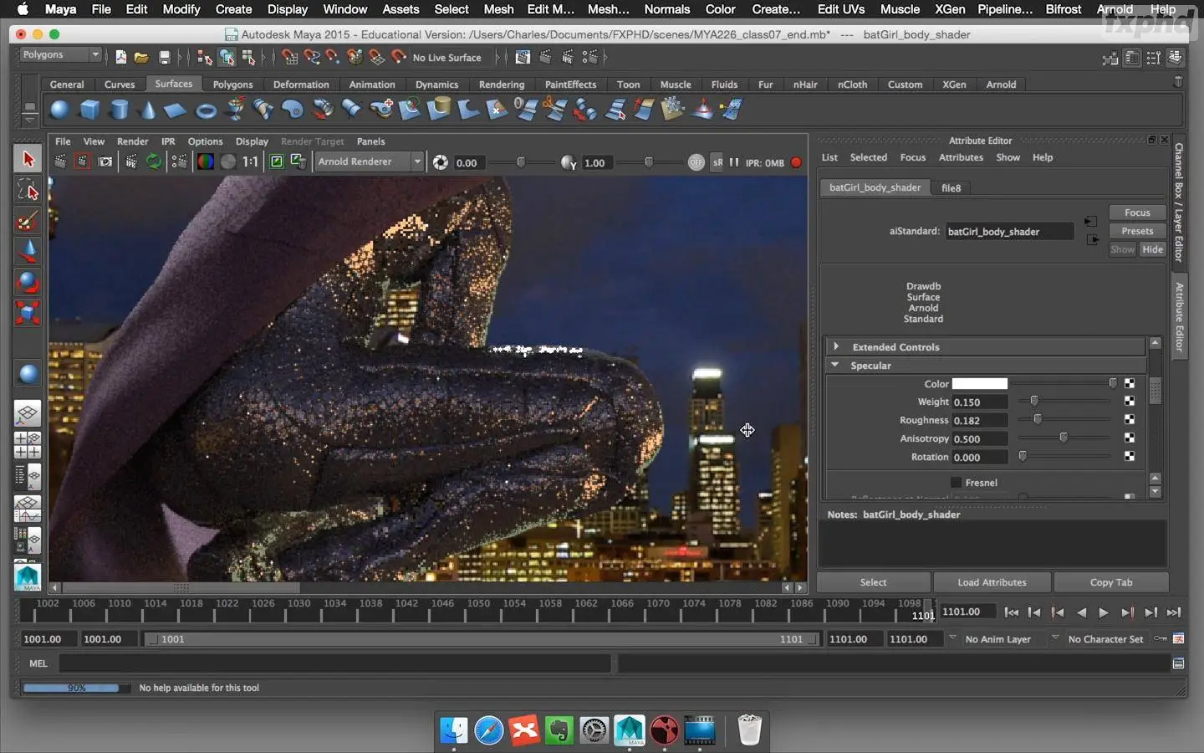
Task: Click the refresh IPR render icon
Action: [x=154, y=162]
